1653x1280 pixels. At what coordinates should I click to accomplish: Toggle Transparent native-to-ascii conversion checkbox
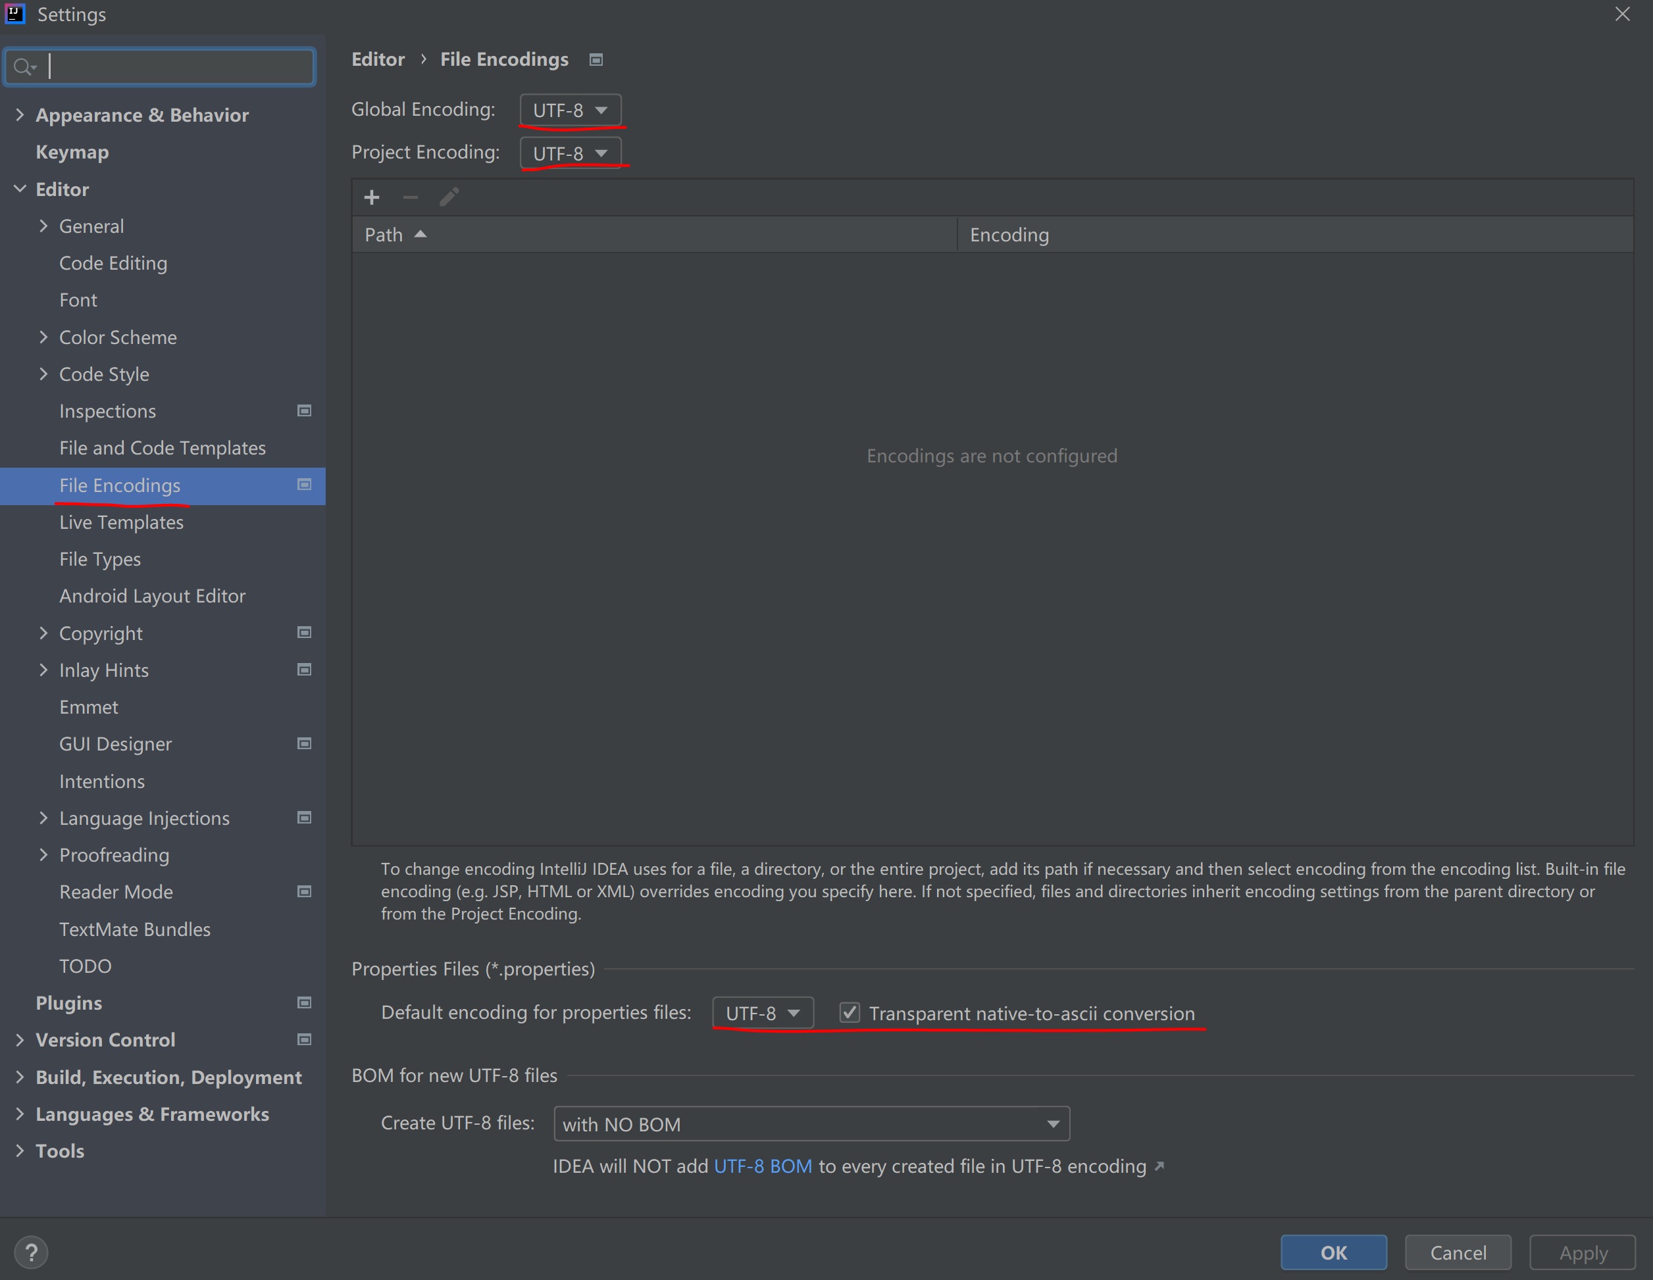click(850, 1013)
